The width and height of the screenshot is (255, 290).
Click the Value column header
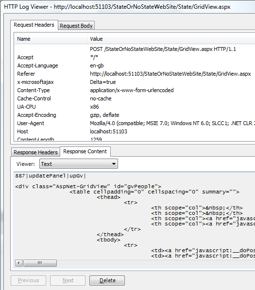tap(171, 39)
